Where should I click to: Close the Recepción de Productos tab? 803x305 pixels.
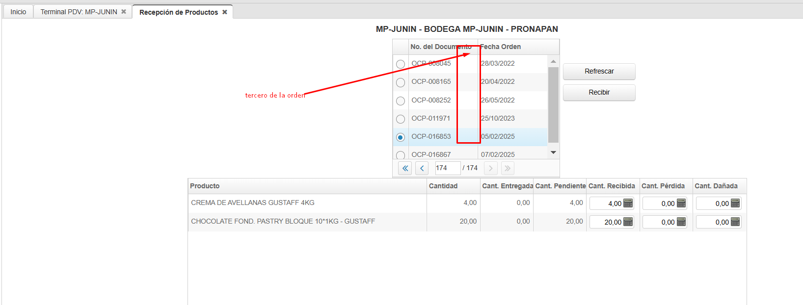coord(225,12)
